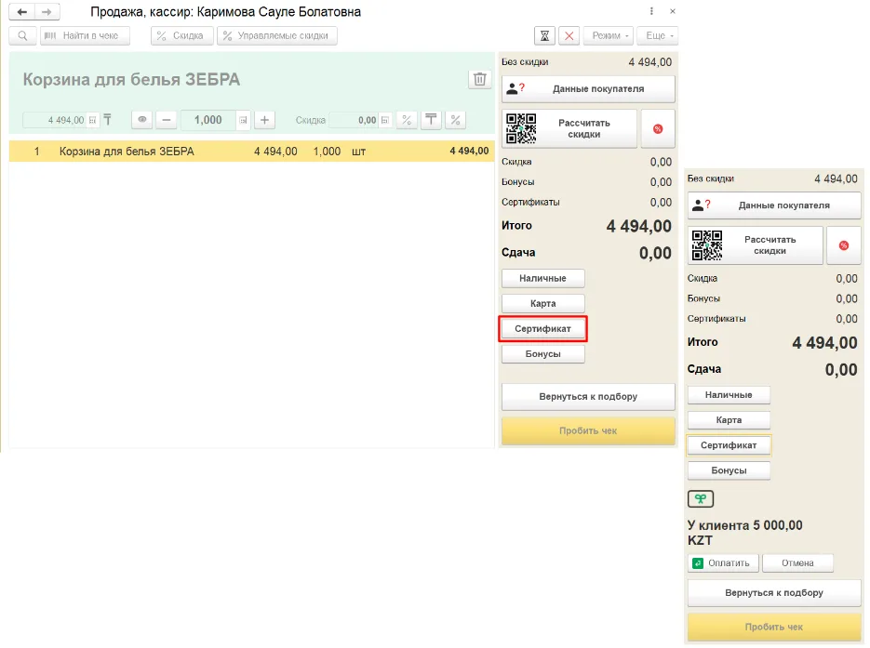870x648 pixels.
Task: Open the Управляемые скидки toolbar button
Action: pyautogui.click(x=277, y=35)
